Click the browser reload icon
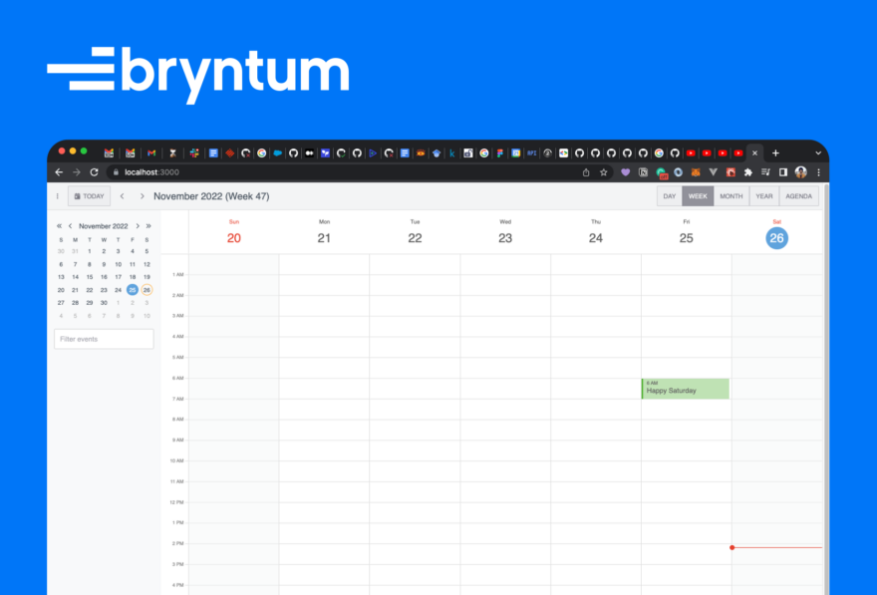Screen dimensions: 877x595 pos(93,171)
